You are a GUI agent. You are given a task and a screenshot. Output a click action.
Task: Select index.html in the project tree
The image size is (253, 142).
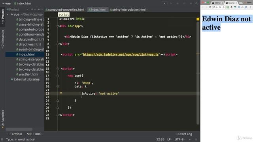25,54
